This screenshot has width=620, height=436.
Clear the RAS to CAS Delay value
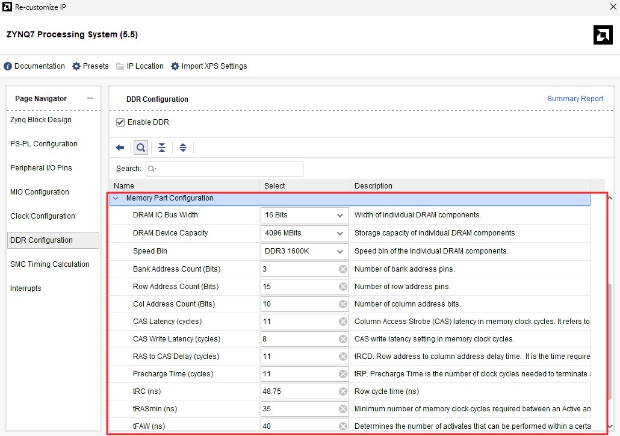(343, 356)
